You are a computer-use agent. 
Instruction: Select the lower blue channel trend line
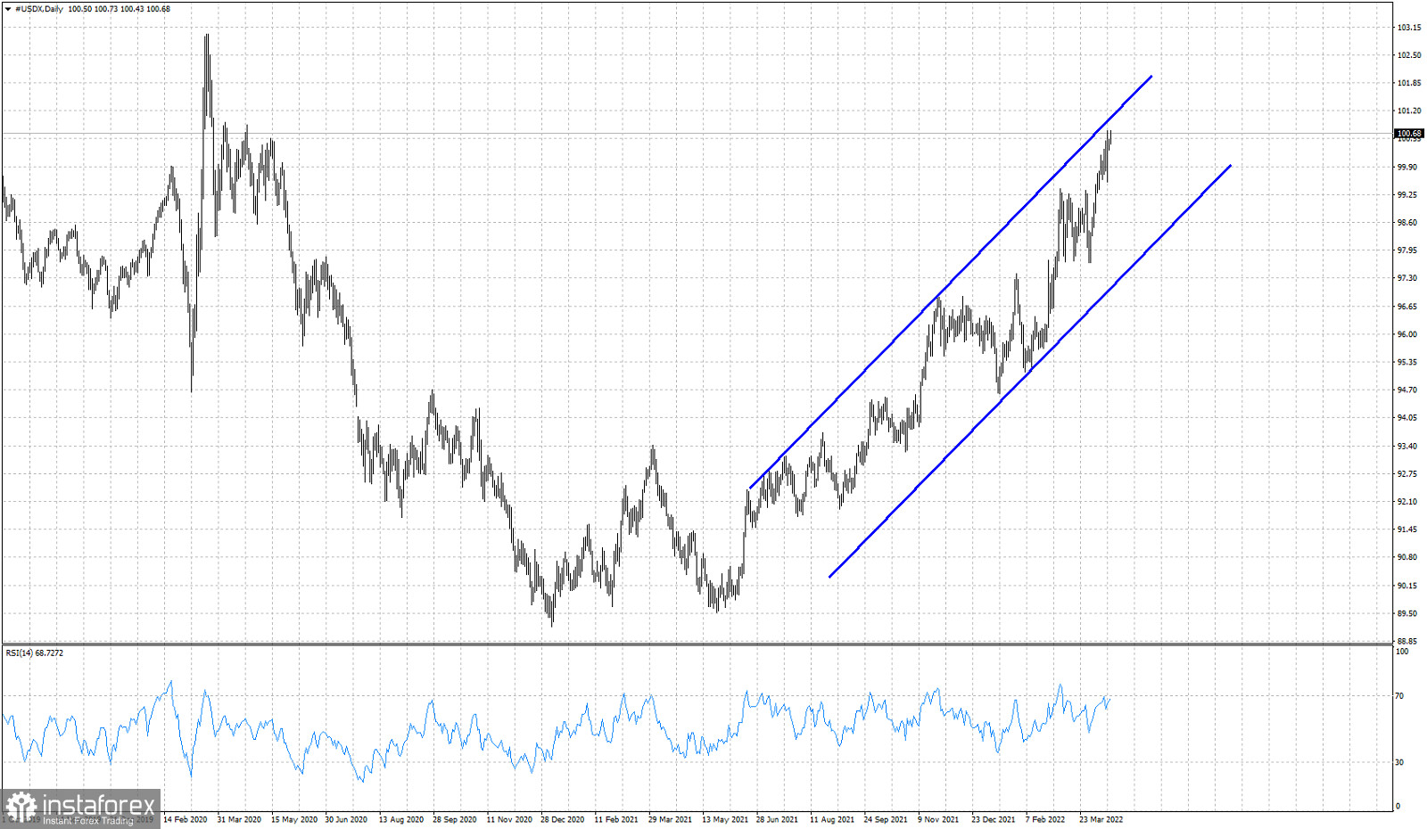point(1030,371)
